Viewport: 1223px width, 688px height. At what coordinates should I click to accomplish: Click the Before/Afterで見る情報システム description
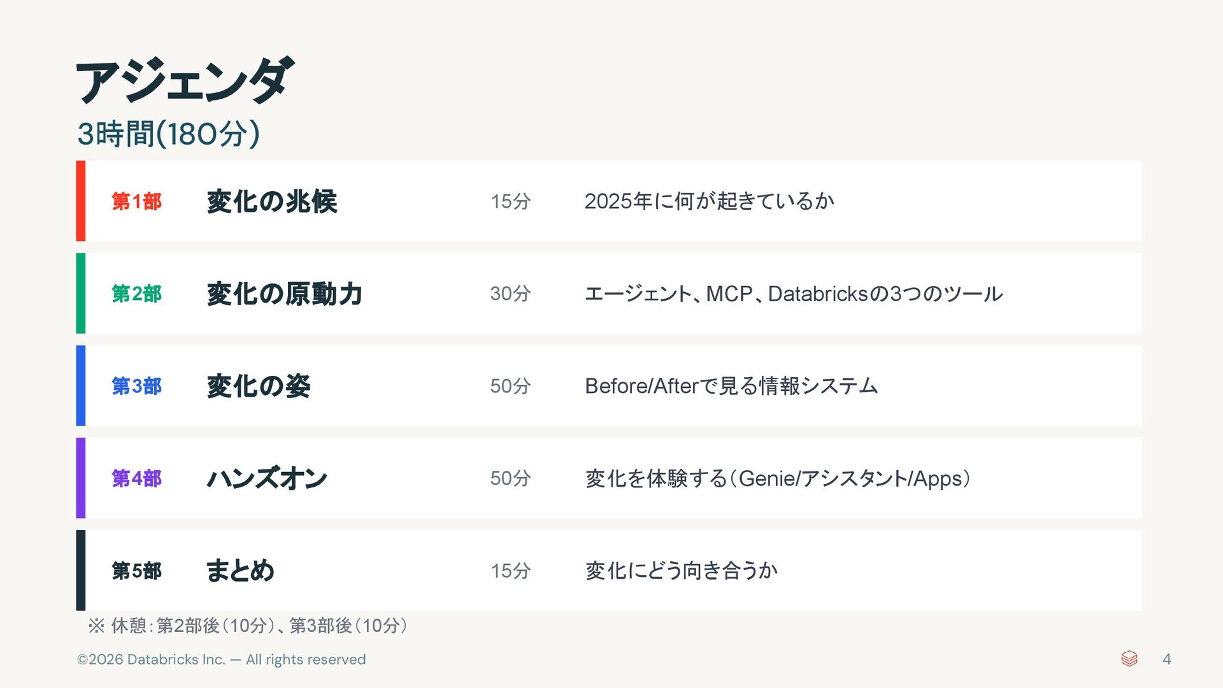click(731, 386)
